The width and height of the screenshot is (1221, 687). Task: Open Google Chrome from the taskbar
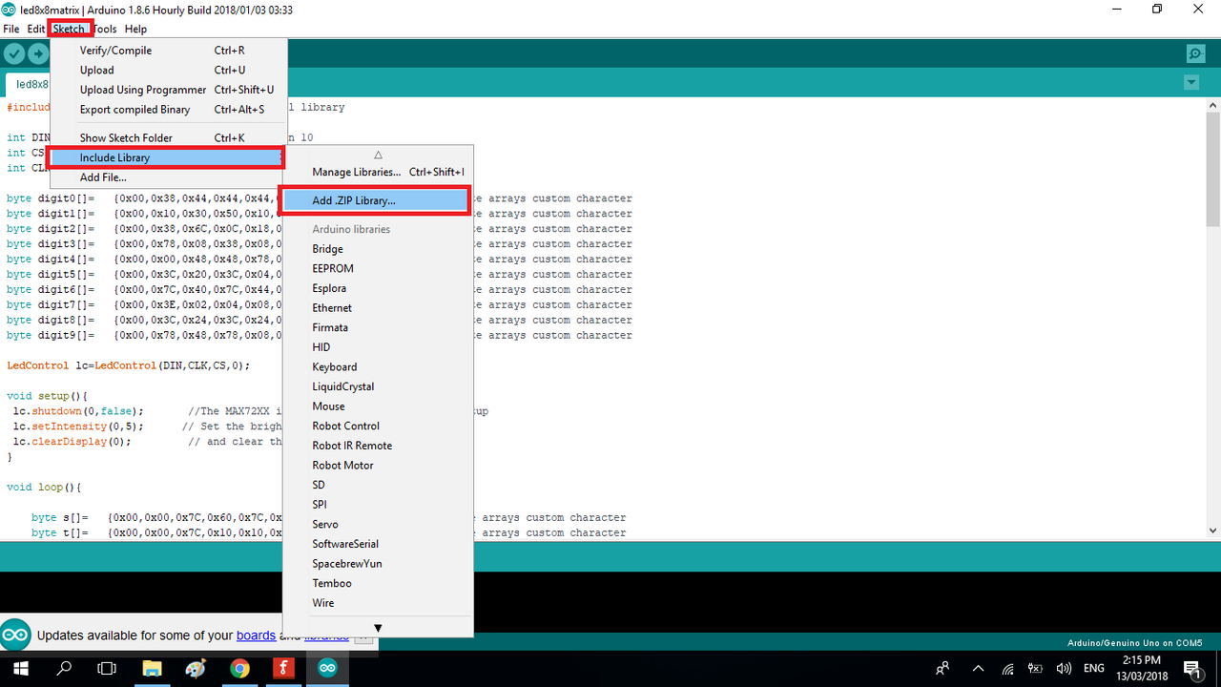[x=239, y=668]
